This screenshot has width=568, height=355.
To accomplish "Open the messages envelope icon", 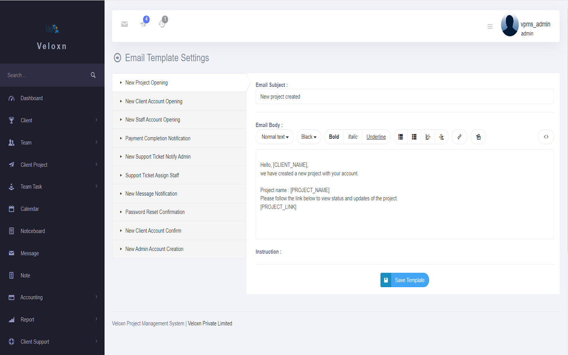I will (x=124, y=24).
